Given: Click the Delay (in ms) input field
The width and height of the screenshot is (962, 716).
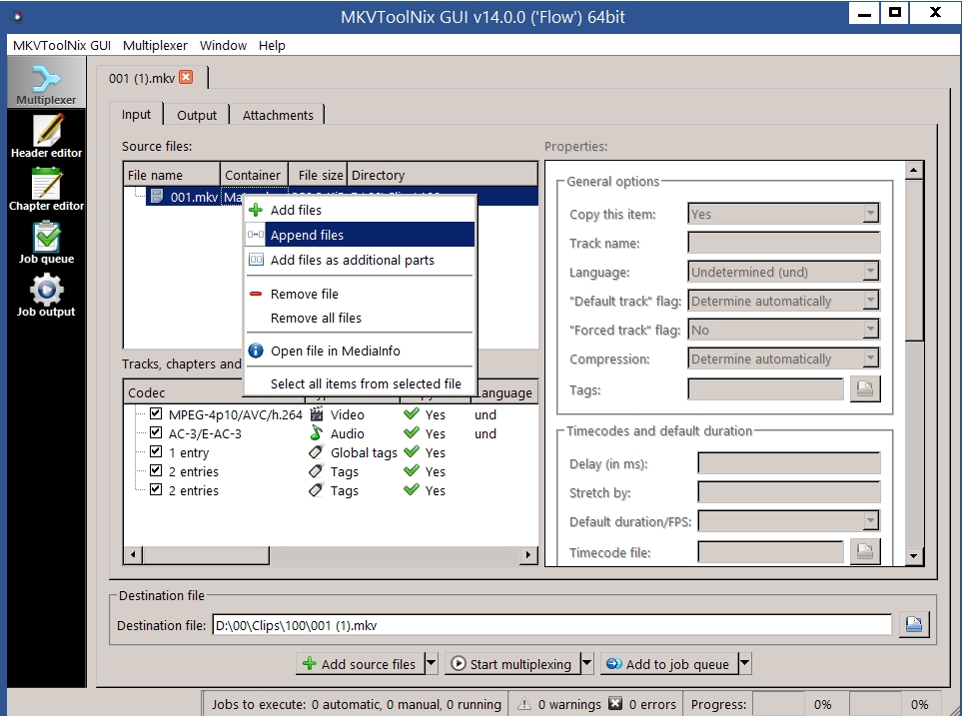Looking at the screenshot, I should pyautogui.click(x=788, y=463).
